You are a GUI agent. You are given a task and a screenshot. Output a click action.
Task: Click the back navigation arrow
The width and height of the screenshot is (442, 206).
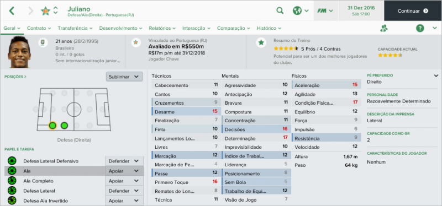[12, 10]
